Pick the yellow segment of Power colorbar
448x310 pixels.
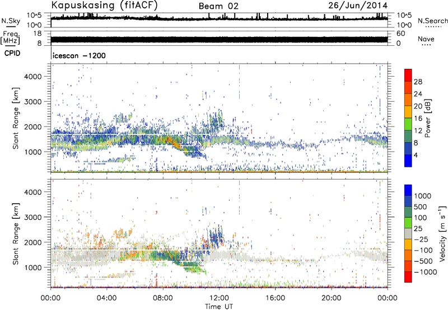(408, 111)
